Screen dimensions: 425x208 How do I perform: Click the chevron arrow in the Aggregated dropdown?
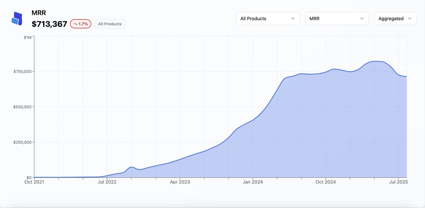click(x=410, y=19)
